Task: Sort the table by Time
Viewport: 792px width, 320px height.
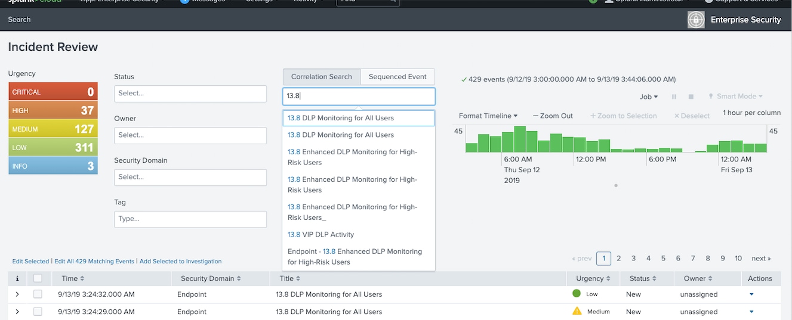Action: (82, 278)
